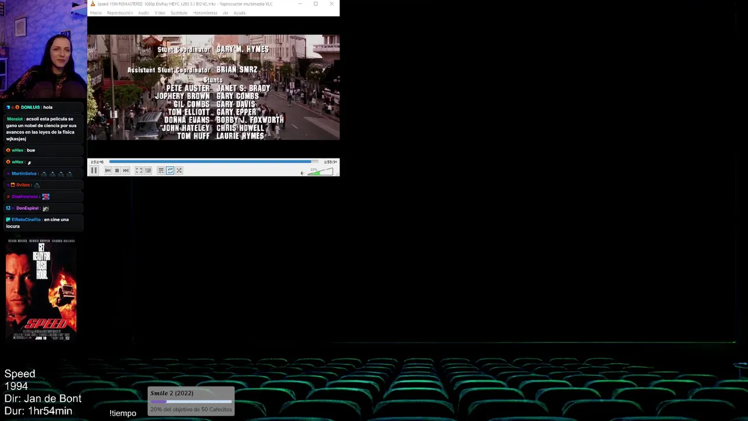Pause the movie in VLC

tap(94, 170)
